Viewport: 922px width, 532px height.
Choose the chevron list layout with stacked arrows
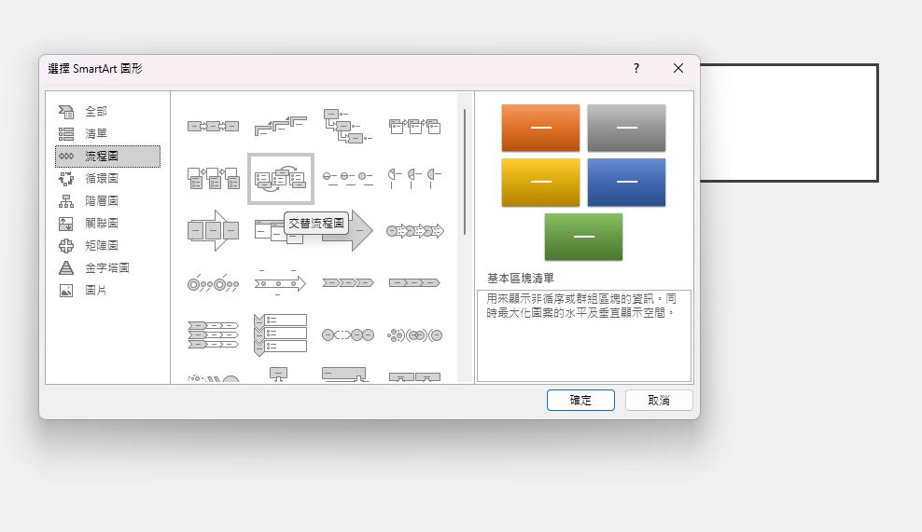pyautogui.click(x=213, y=335)
